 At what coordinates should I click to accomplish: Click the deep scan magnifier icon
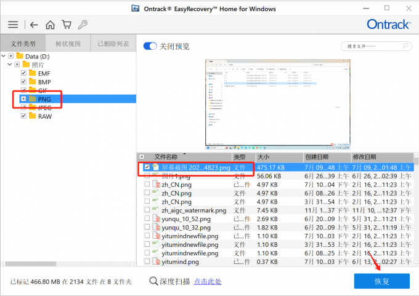(x=153, y=281)
